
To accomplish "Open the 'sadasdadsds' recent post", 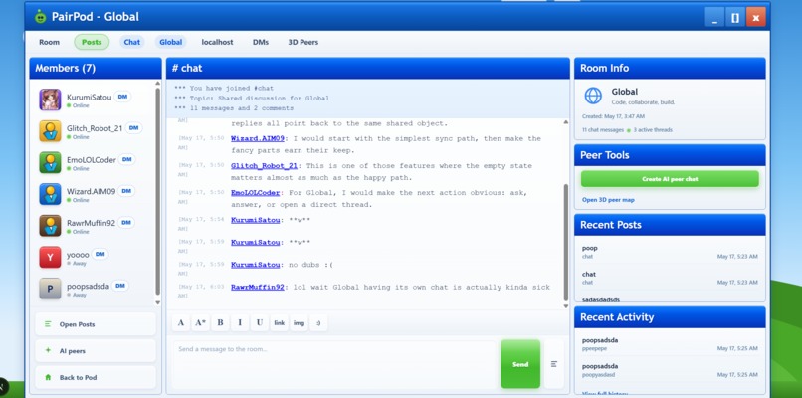I will [600, 299].
